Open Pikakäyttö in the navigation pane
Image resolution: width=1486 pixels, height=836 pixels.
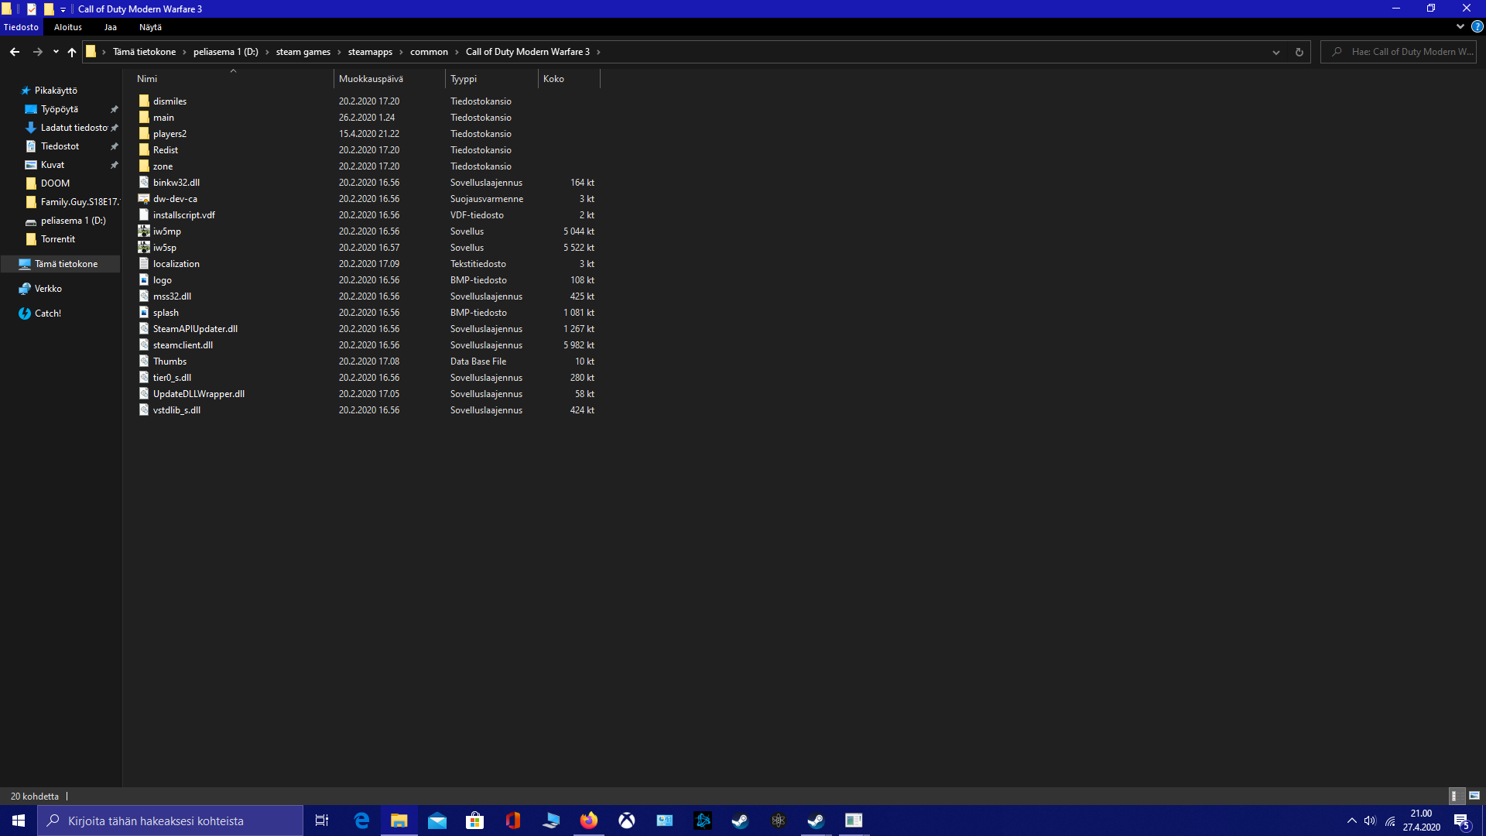[56, 91]
